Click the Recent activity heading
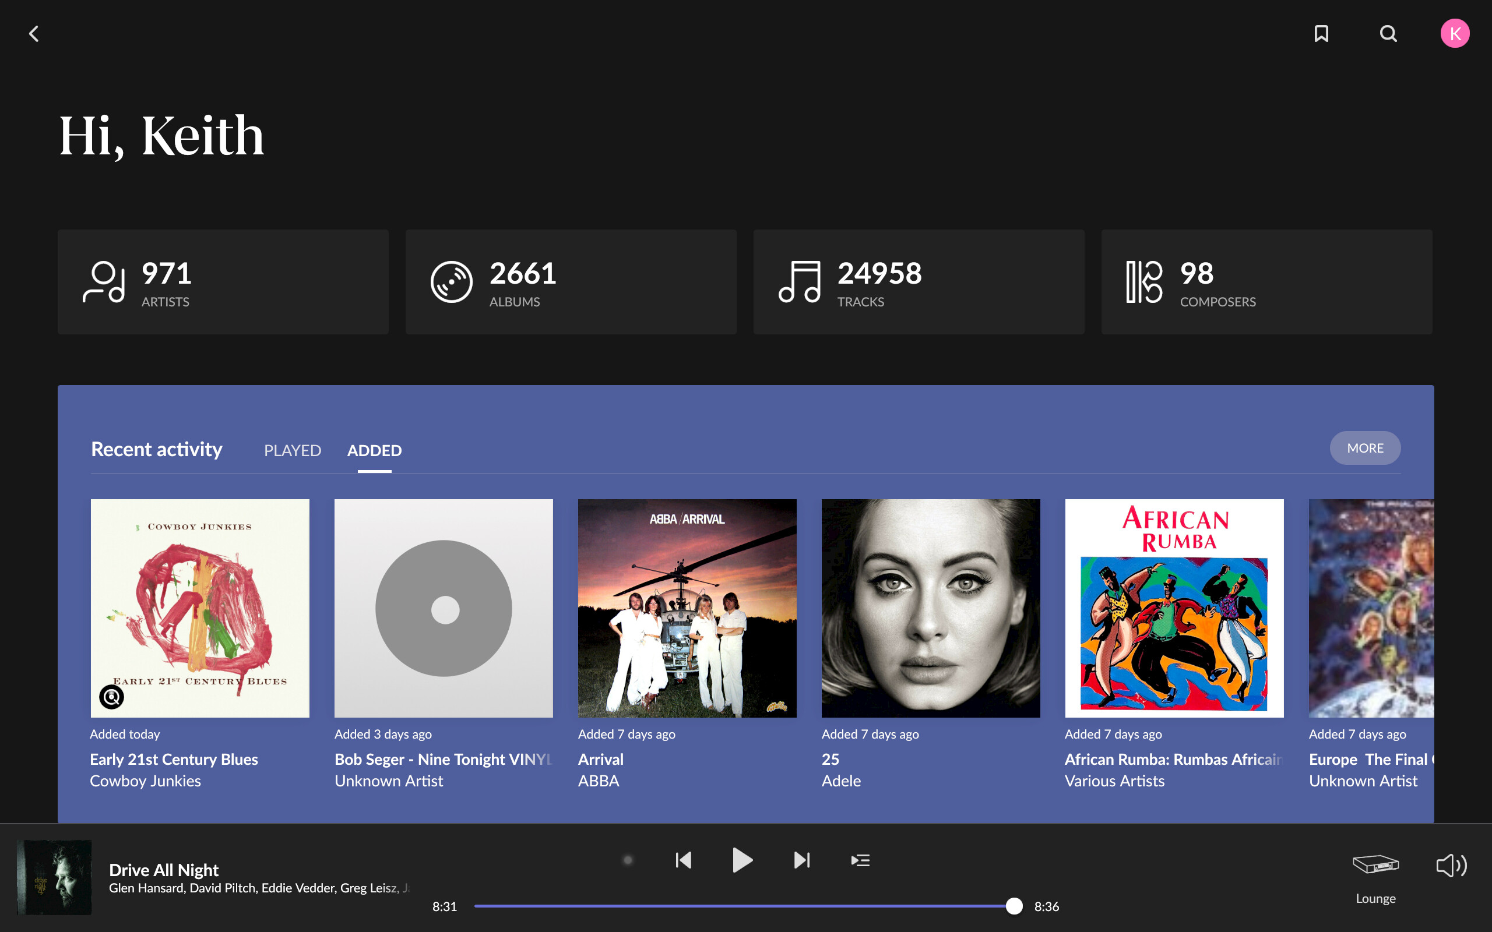 (157, 449)
